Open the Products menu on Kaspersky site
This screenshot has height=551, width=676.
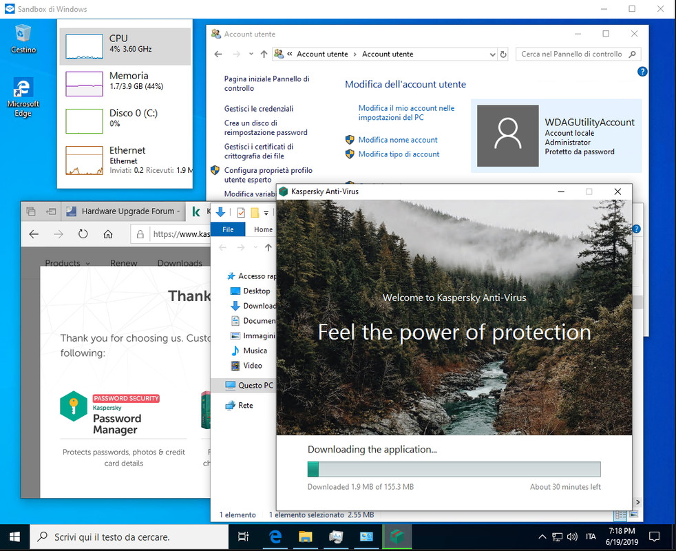click(67, 263)
